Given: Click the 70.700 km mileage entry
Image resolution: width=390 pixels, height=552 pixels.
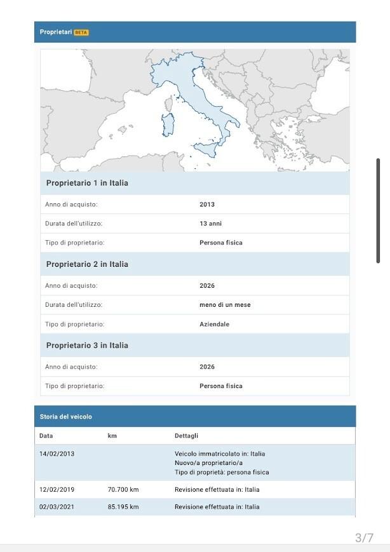Looking at the screenshot, I should [x=123, y=490].
